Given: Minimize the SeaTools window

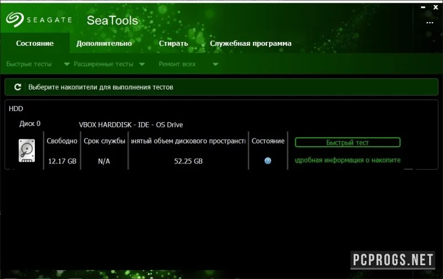Looking at the screenshot, I should pos(423,8).
